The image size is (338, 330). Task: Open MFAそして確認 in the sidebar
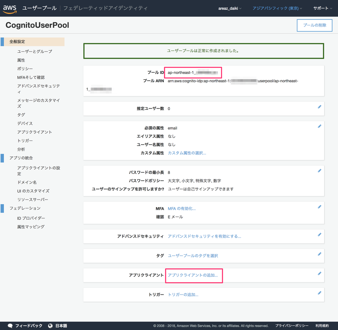pos(31,77)
